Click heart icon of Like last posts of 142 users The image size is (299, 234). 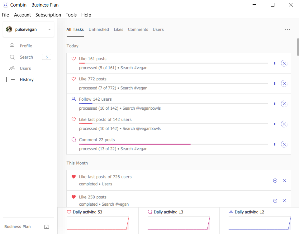(74, 119)
